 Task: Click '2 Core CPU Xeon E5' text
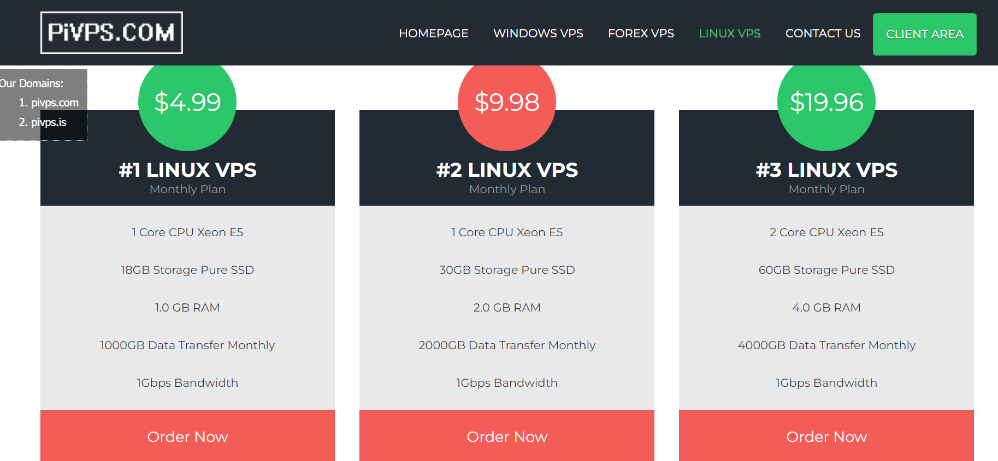(826, 232)
